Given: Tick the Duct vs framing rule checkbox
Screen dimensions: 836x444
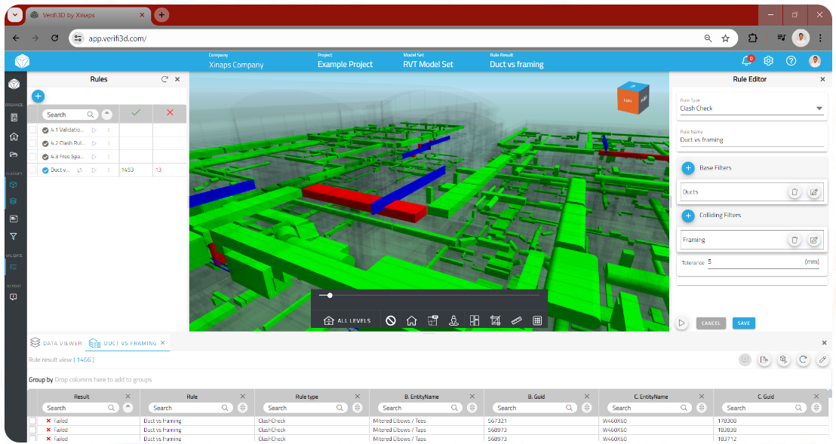Looking at the screenshot, I should click(x=32, y=170).
